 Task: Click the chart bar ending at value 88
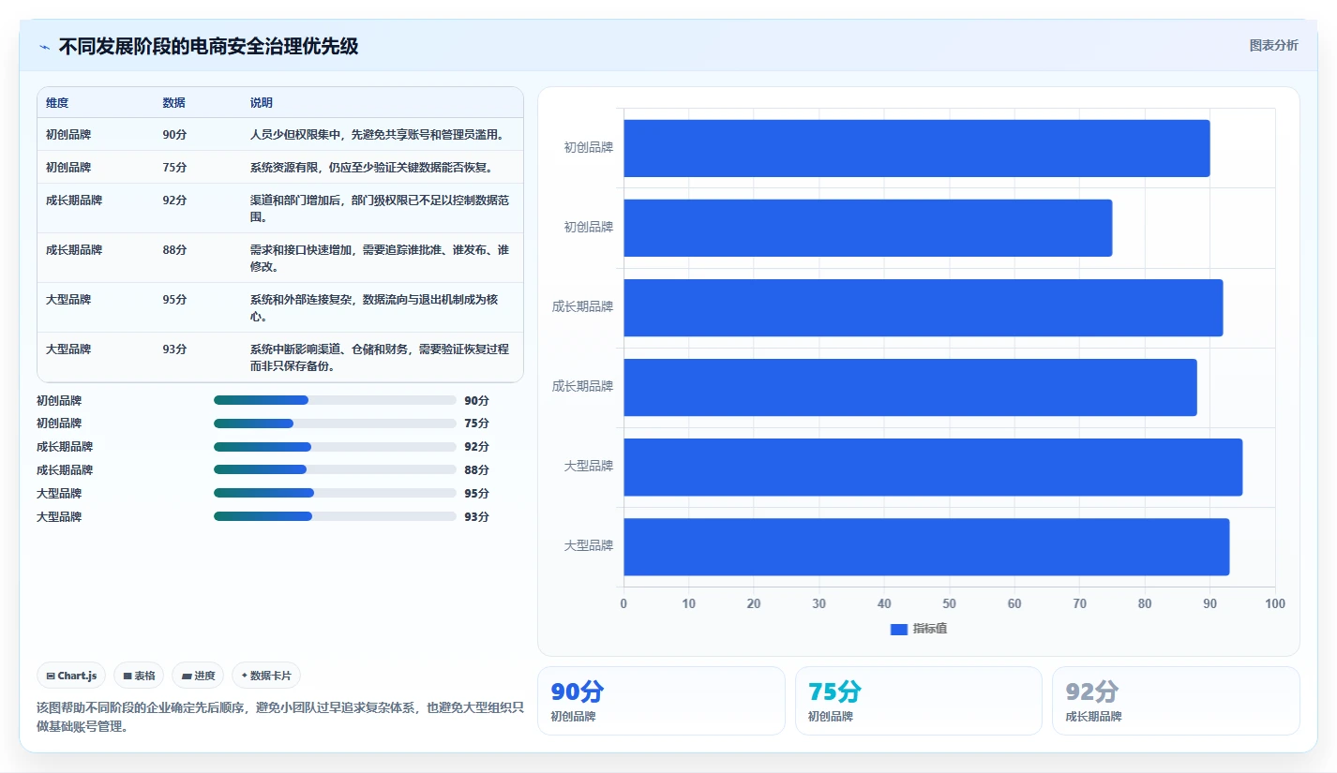[x=910, y=387]
